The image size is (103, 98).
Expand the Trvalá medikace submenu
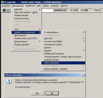click(x=63, y=32)
